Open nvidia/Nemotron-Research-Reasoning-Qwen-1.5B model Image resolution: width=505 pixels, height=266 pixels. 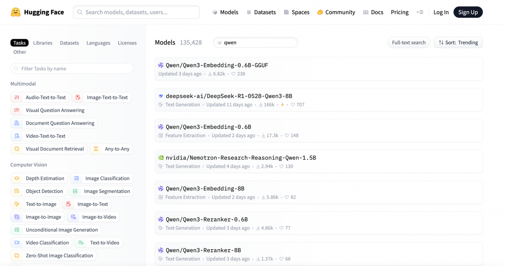[x=319, y=162]
